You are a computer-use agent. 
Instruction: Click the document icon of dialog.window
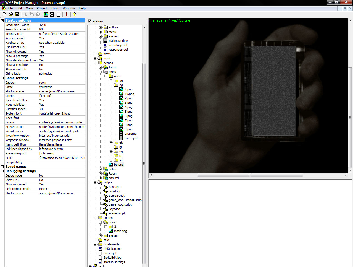coord(106,41)
